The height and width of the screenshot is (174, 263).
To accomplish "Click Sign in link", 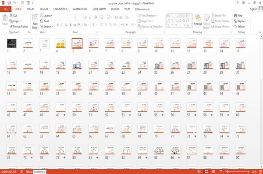I will (x=253, y=9).
